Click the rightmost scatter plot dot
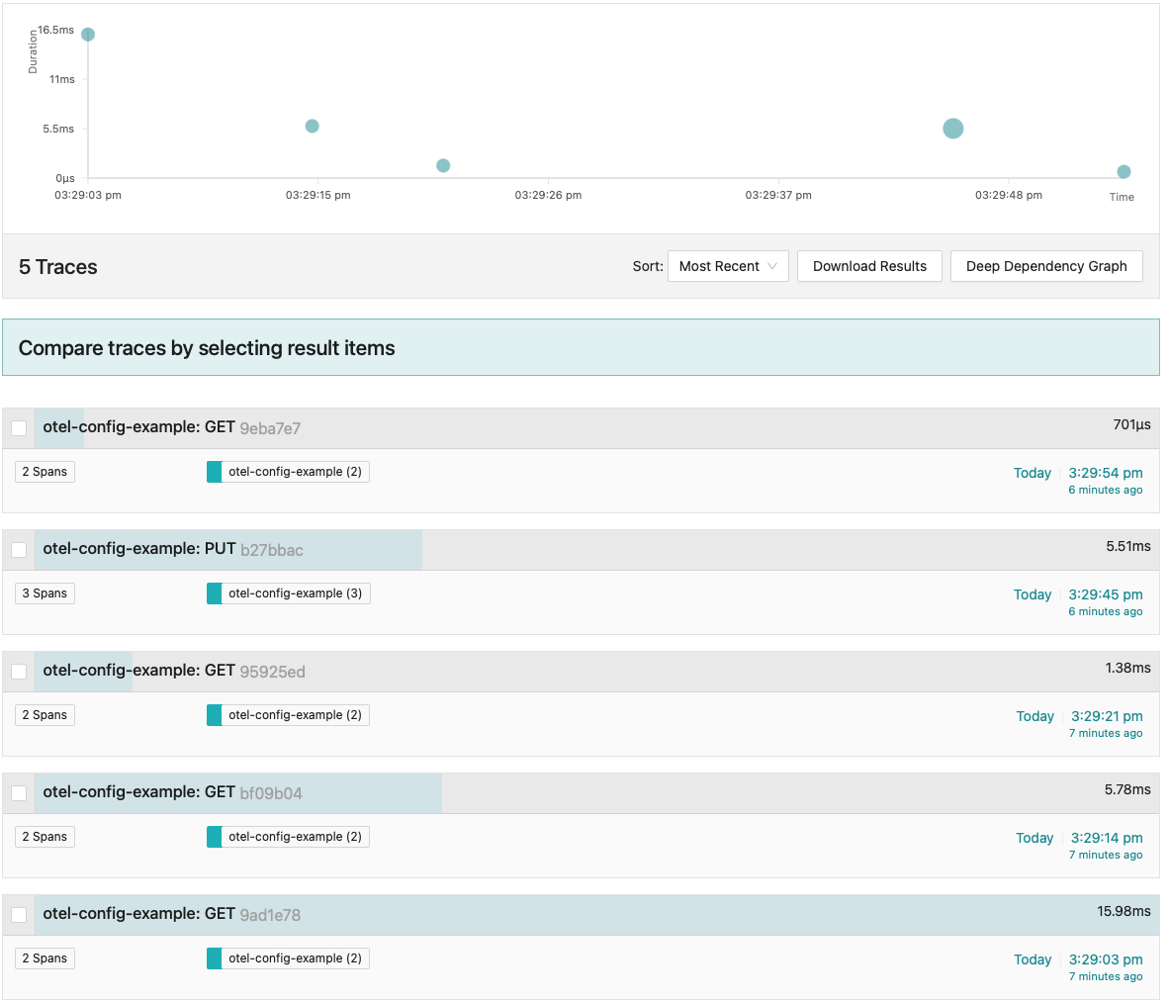This screenshot has height=1003, width=1170. (x=1124, y=172)
